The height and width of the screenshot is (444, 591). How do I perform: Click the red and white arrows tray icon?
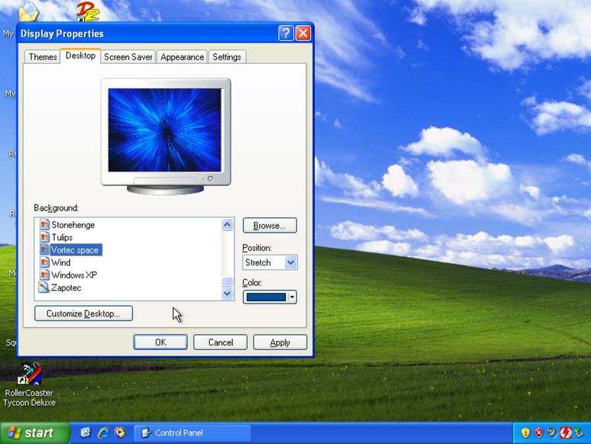tap(566, 432)
